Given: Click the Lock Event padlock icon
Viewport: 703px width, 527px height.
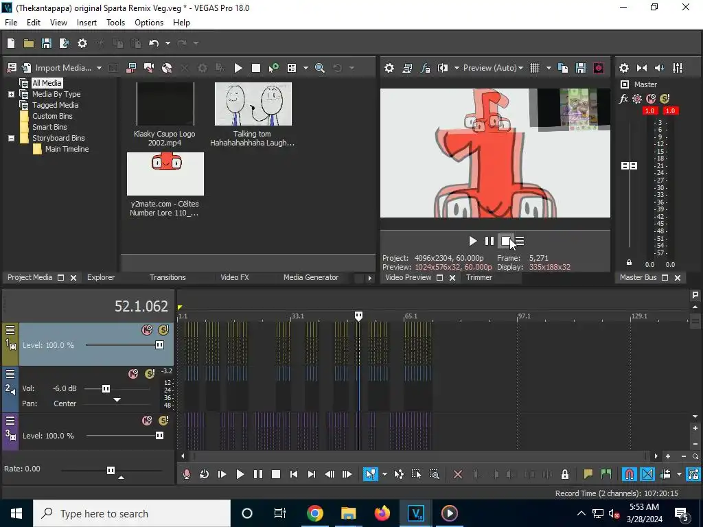Looking at the screenshot, I should coord(565,474).
